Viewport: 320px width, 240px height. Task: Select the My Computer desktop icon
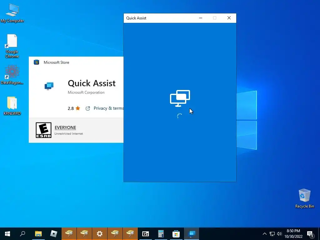tap(12, 13)
